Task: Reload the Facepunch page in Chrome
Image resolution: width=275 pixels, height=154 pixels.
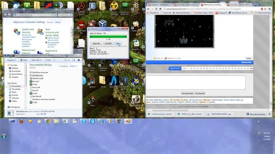Action: (156, 9)
